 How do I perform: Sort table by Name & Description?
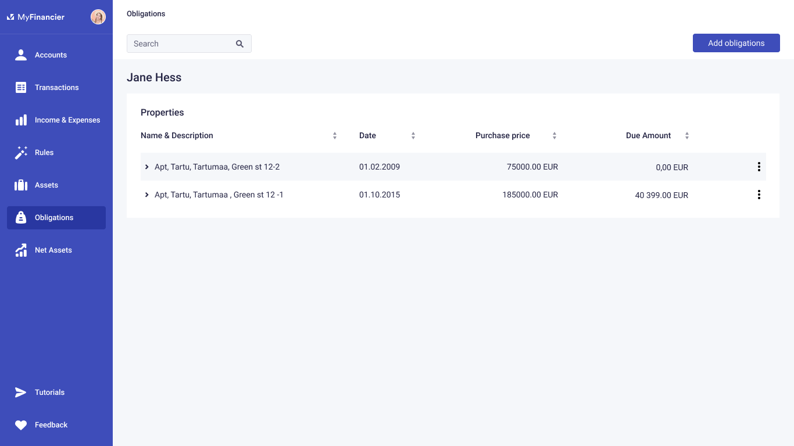pos(335,136)
